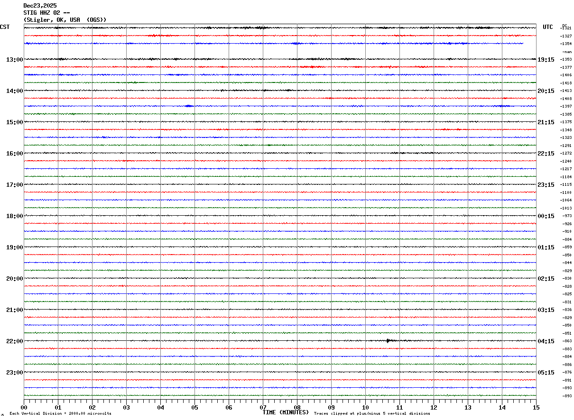Select the 16:00 CST time label
Viewport: 574px width, 420px height.
[14, 154]
